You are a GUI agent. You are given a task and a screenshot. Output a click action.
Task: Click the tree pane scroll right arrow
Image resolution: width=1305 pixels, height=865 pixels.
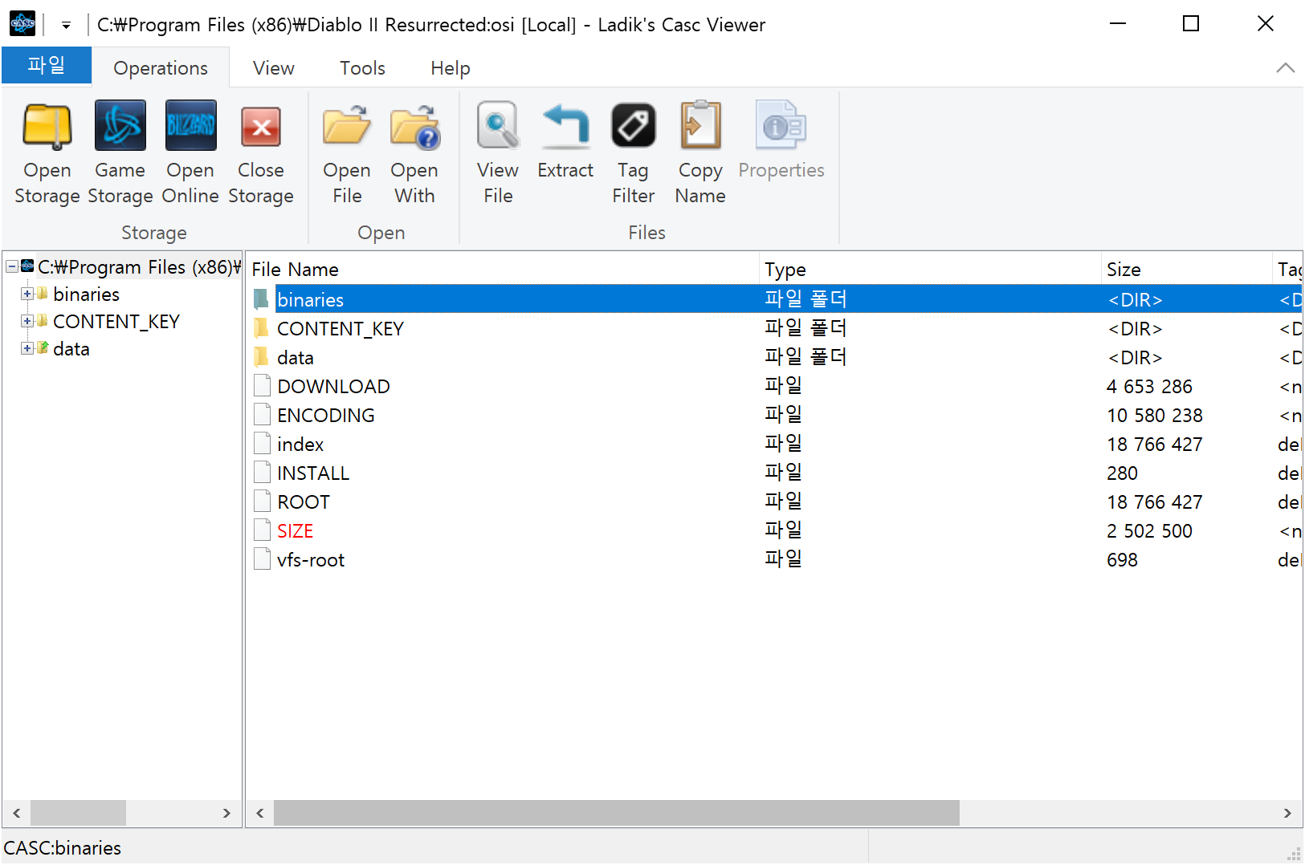(x=226, y=813)
